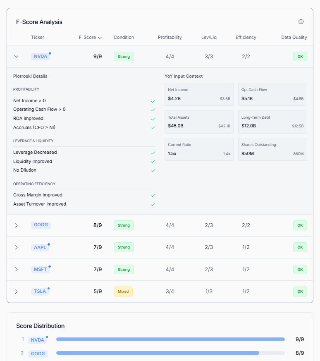
Task: Click NVDA's 3/3 Lev/Liq value
Action: point(209,57)
